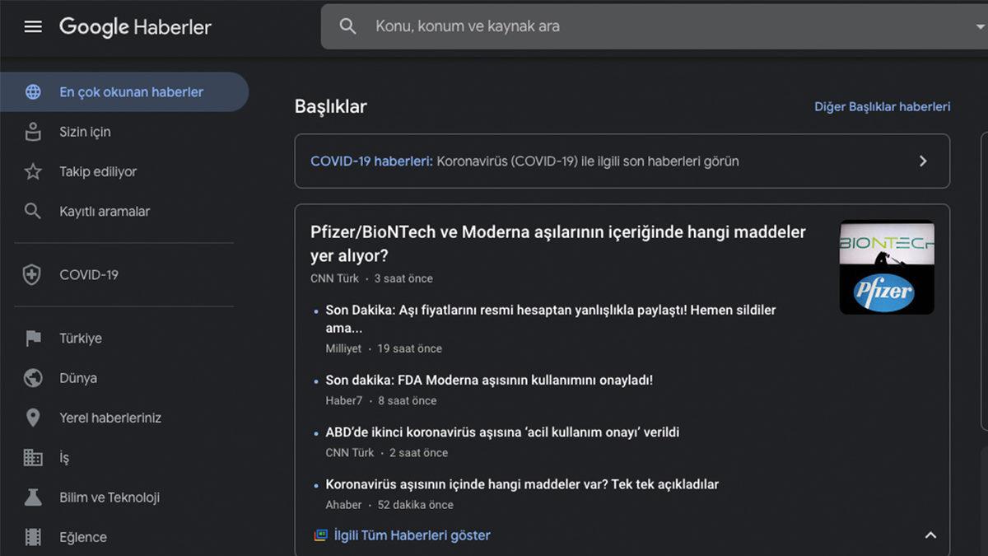Select the Dünya globe icon
This screenshot has height=556, width=988.
pyautogui.click(x=33, y=377)
